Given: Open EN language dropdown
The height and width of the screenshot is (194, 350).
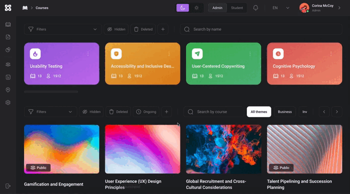Looking at the screenshot, I should (x=281, y=8).
